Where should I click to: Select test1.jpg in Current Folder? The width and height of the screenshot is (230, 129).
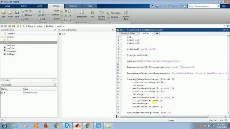10,54
